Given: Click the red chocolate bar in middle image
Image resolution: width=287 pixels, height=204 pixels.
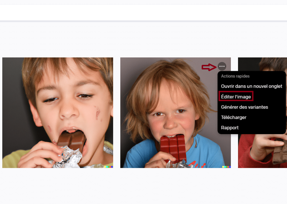Looking at the screenshot, I should pyautogui.click(x=173, y=147).
